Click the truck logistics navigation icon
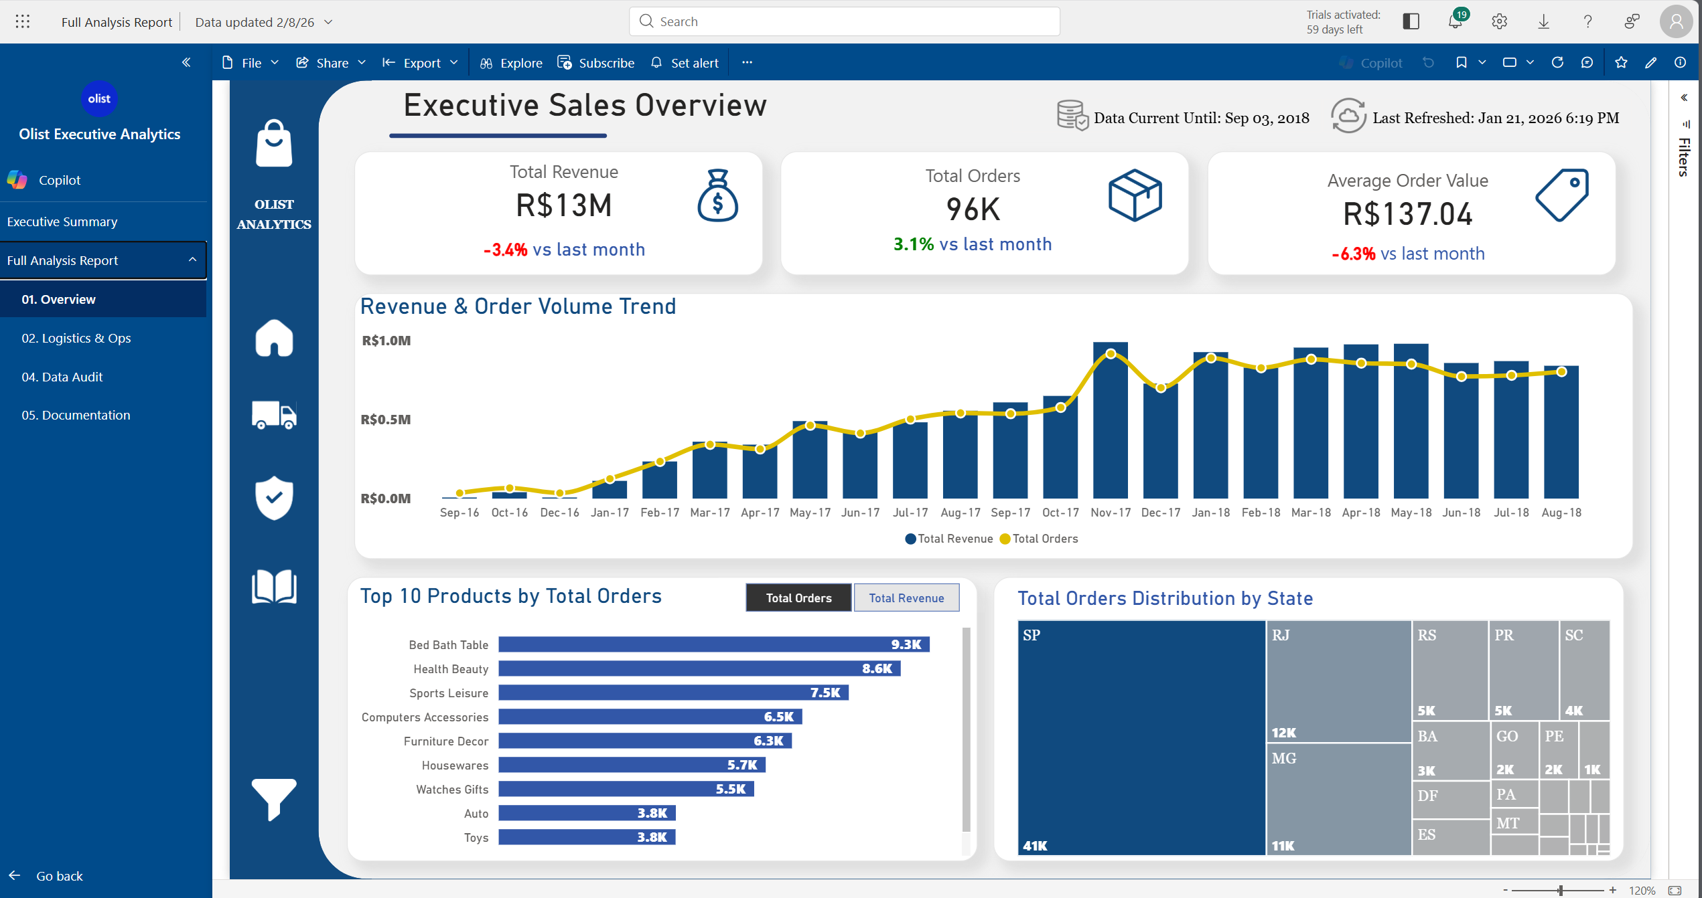The width and height of the screenshot is (1702, 898). point(274,415)
